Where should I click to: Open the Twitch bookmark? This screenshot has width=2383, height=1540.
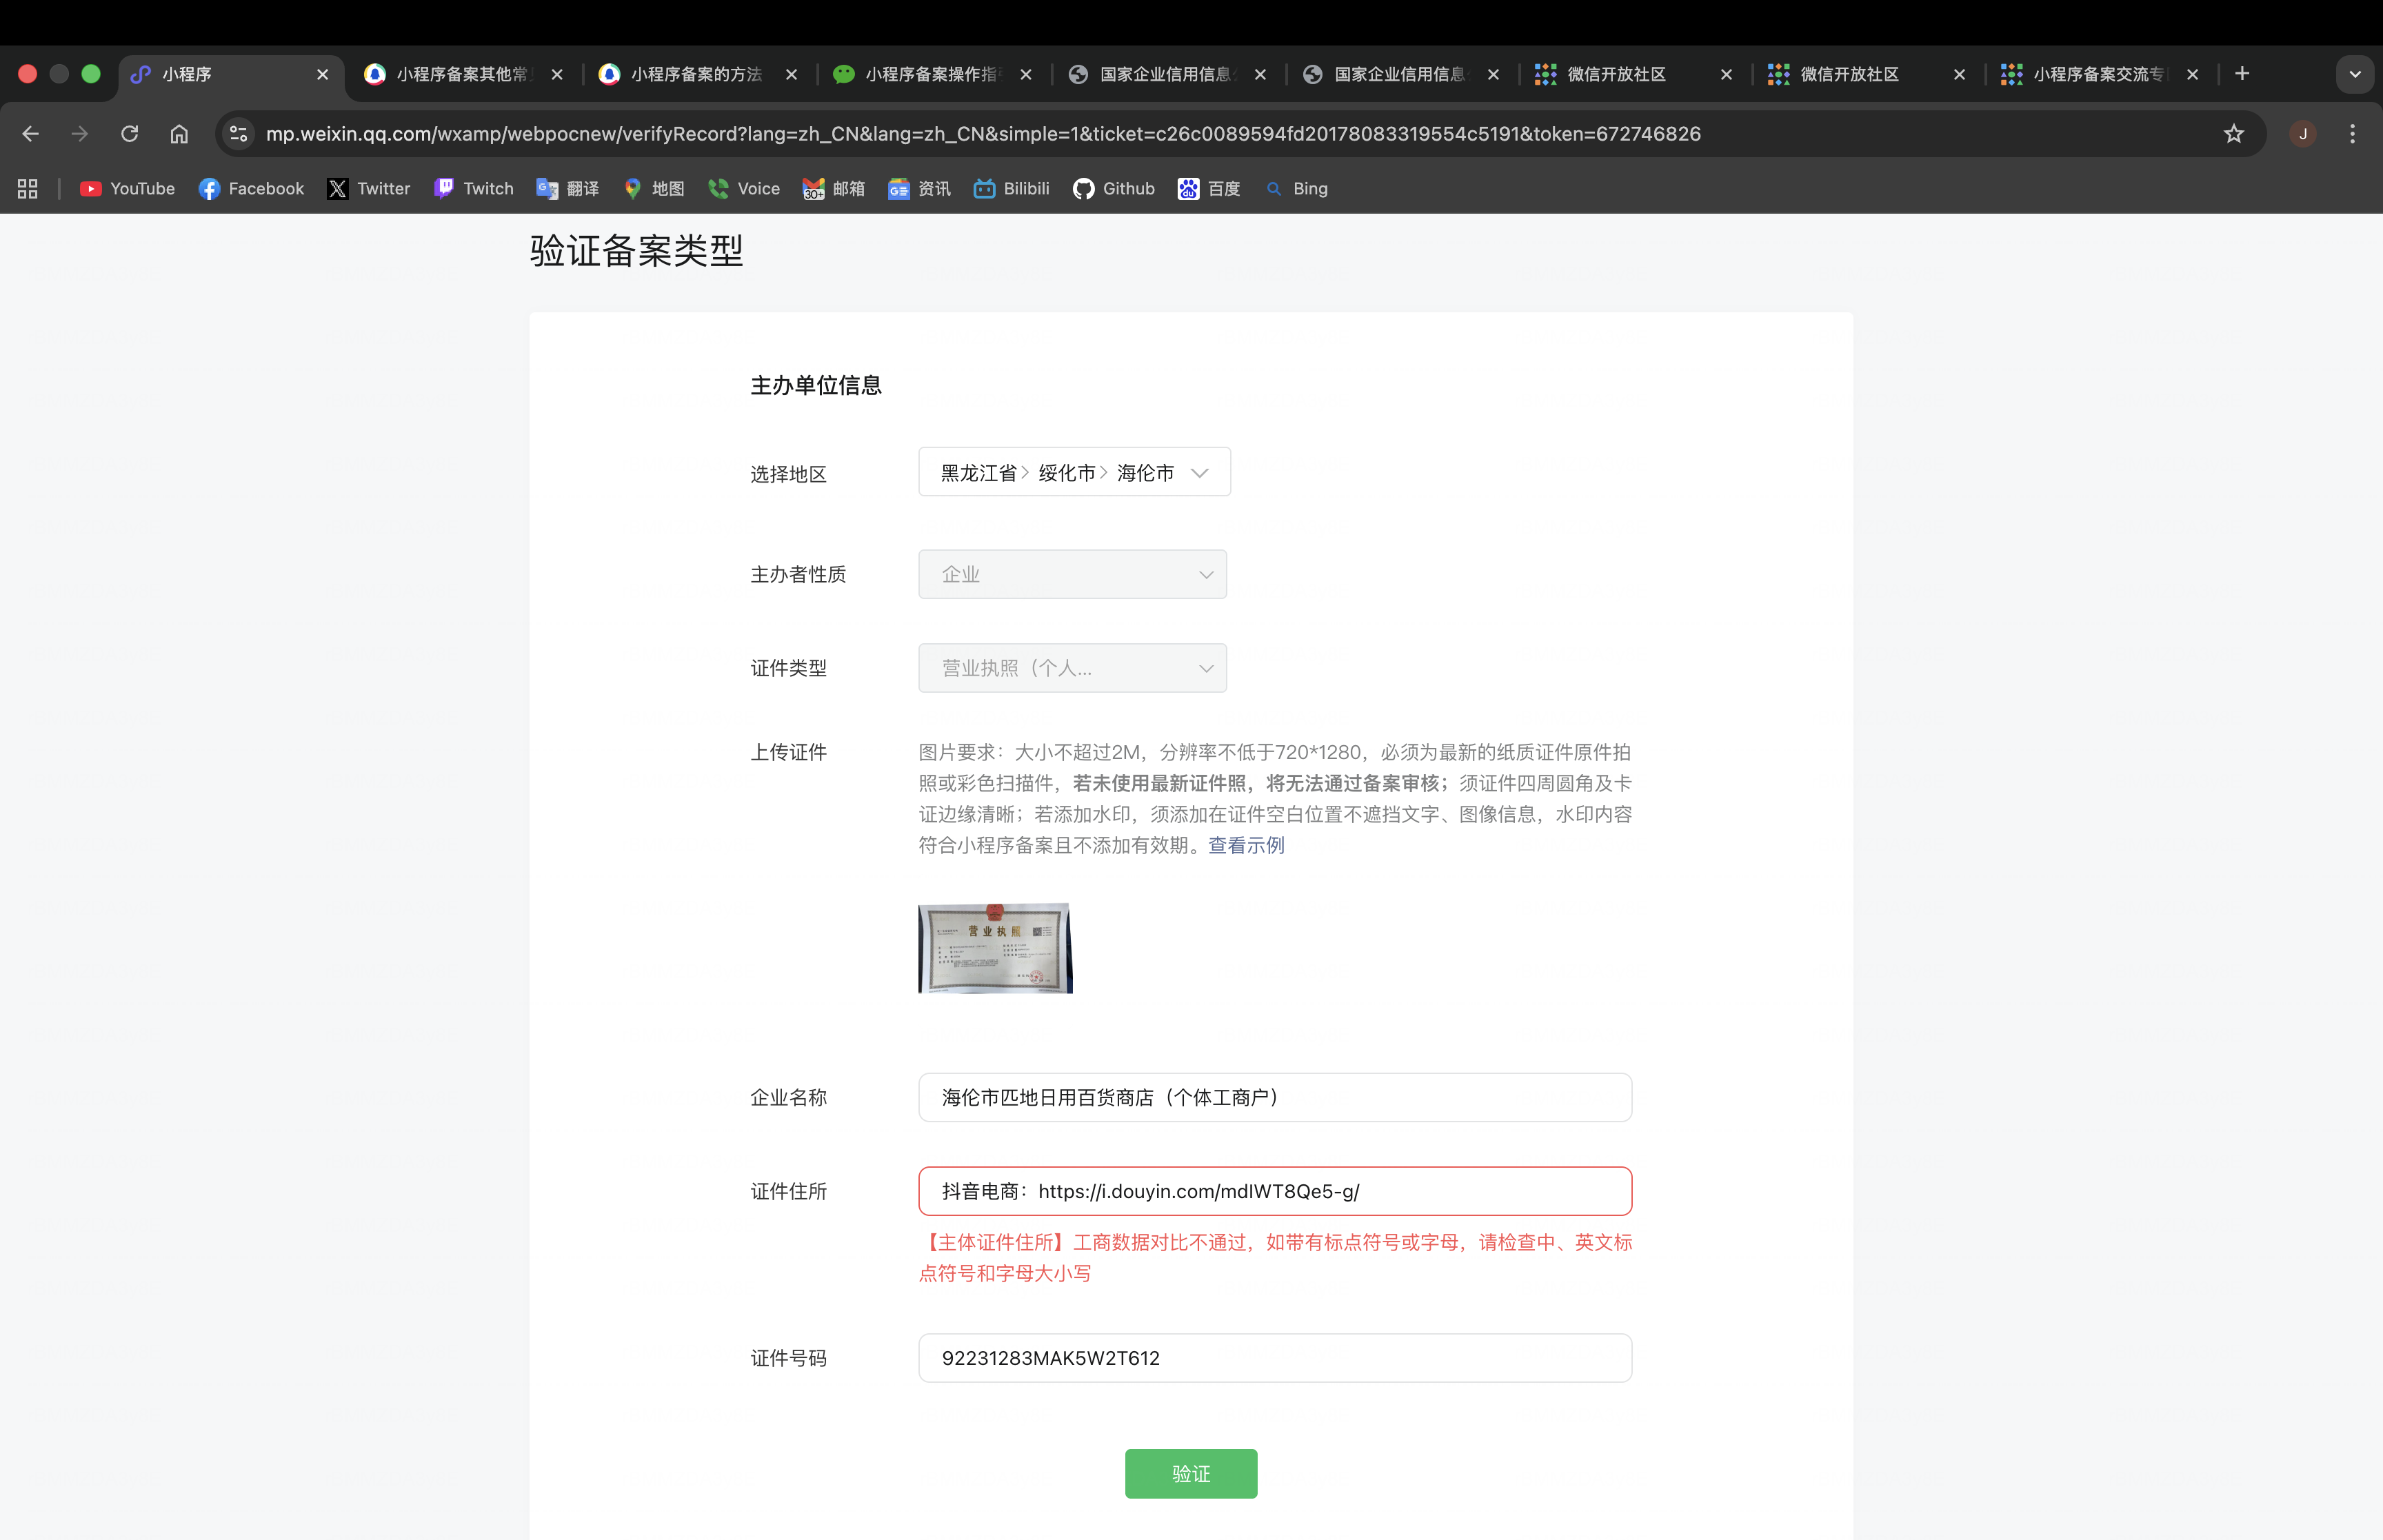click(474, 189)
